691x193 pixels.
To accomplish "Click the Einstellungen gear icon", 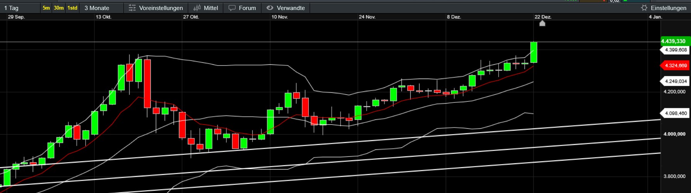I will coord(644,8).
